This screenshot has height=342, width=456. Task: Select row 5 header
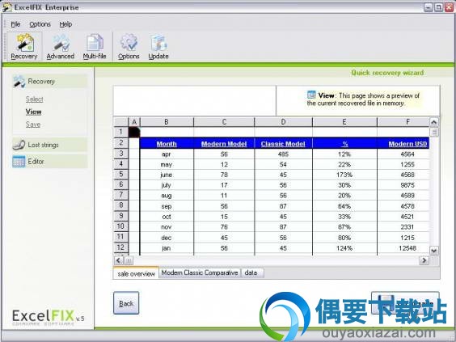click(x=120, y=174)
